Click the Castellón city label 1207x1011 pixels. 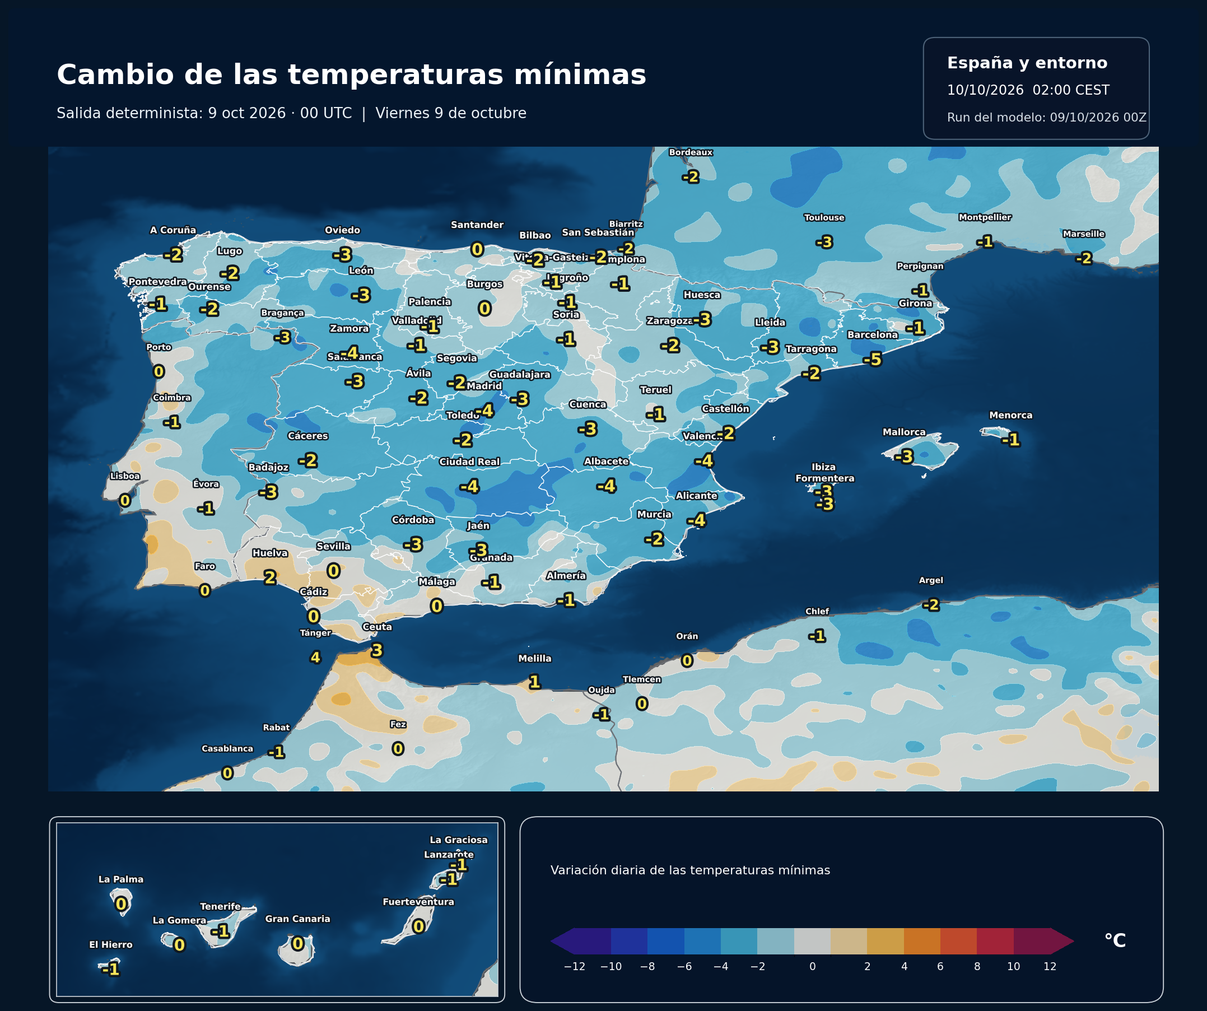click(725, 409)
